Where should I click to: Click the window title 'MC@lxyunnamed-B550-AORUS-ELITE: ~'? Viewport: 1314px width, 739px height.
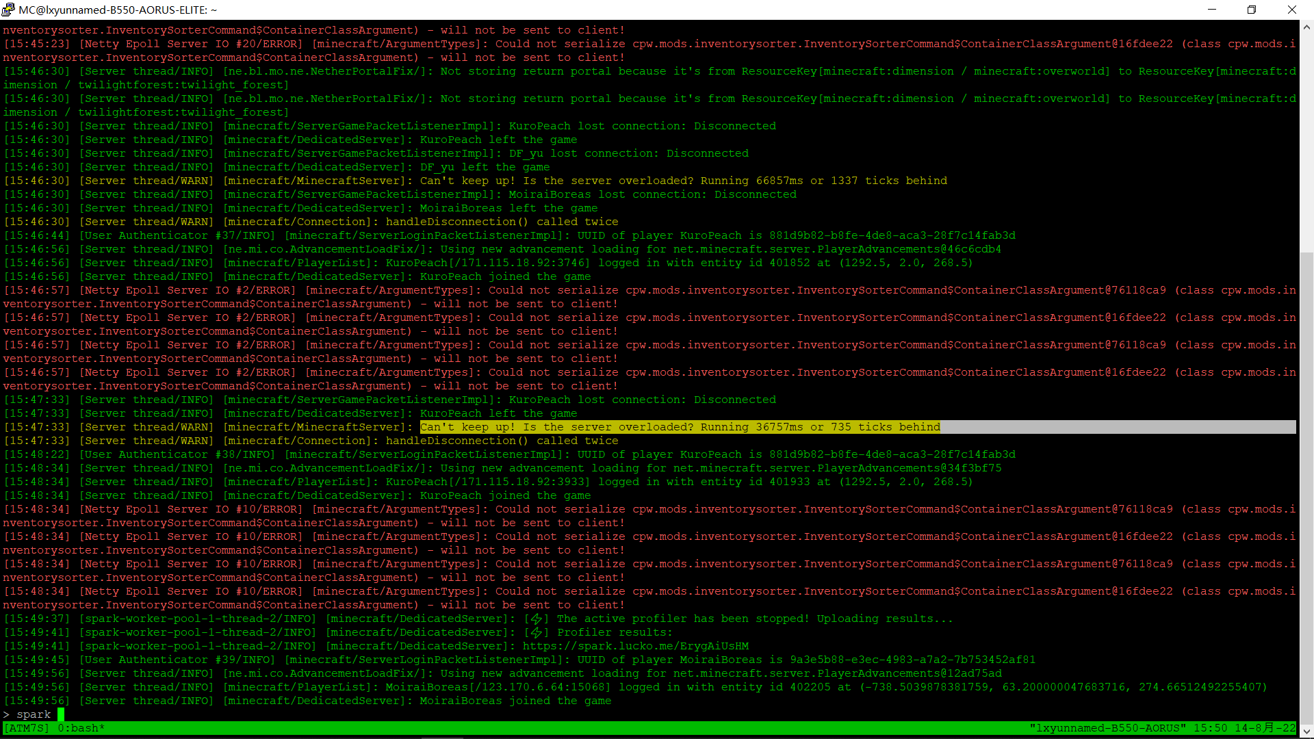[118, 10]
